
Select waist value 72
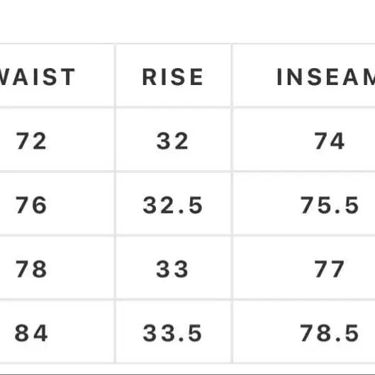click(31, 141)
